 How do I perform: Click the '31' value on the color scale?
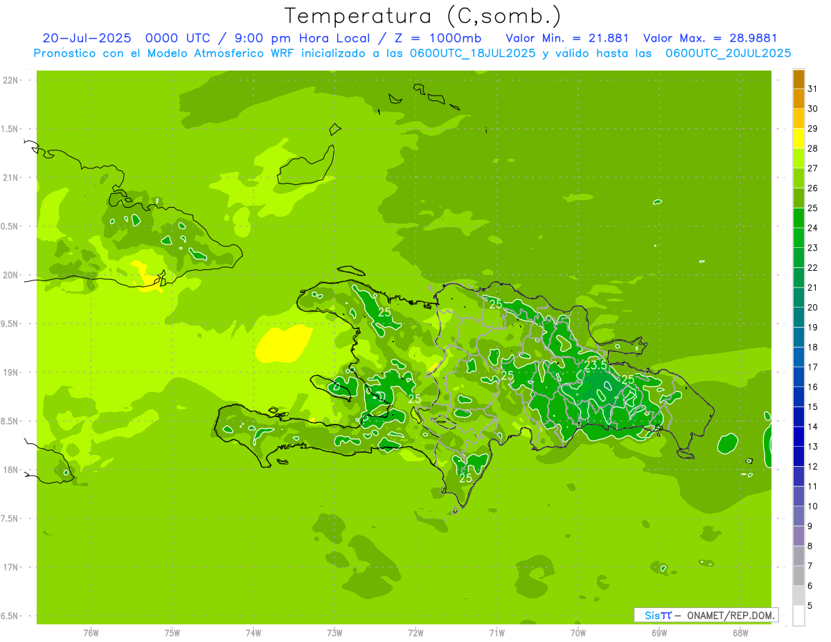point(813,89)
